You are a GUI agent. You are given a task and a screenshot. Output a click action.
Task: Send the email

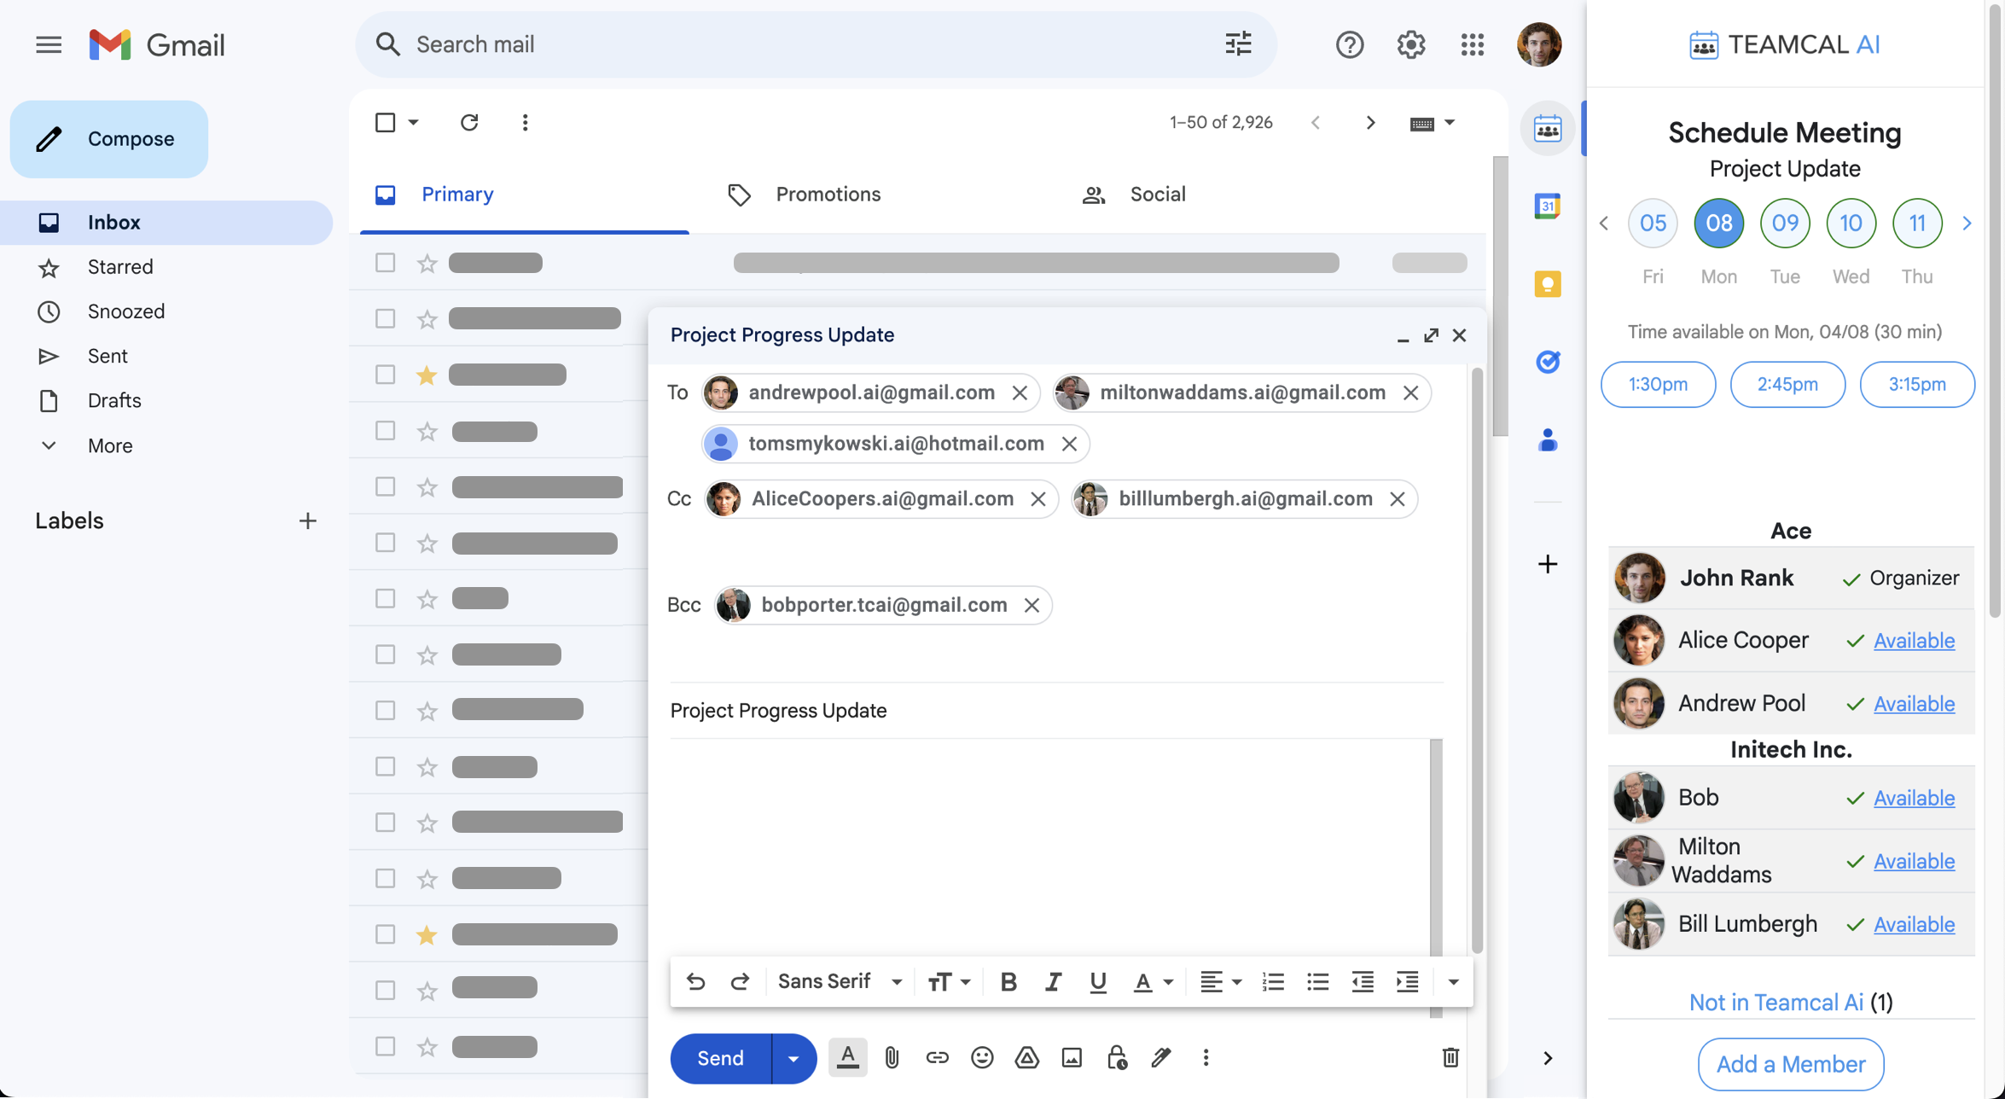pyautogui.click(x=721, y=1059)
